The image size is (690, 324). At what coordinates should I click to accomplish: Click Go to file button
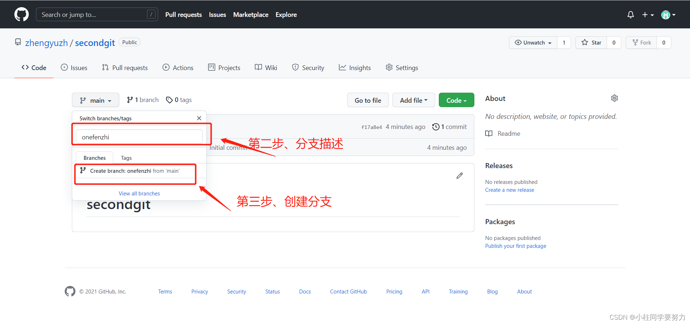click(368, 100)
